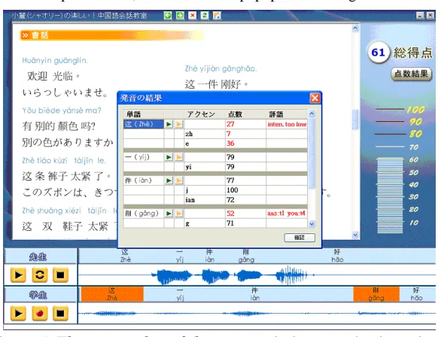The image size is (438, 337).
Task: Loop the 先生 teacher recording
Action: [39, 275]
